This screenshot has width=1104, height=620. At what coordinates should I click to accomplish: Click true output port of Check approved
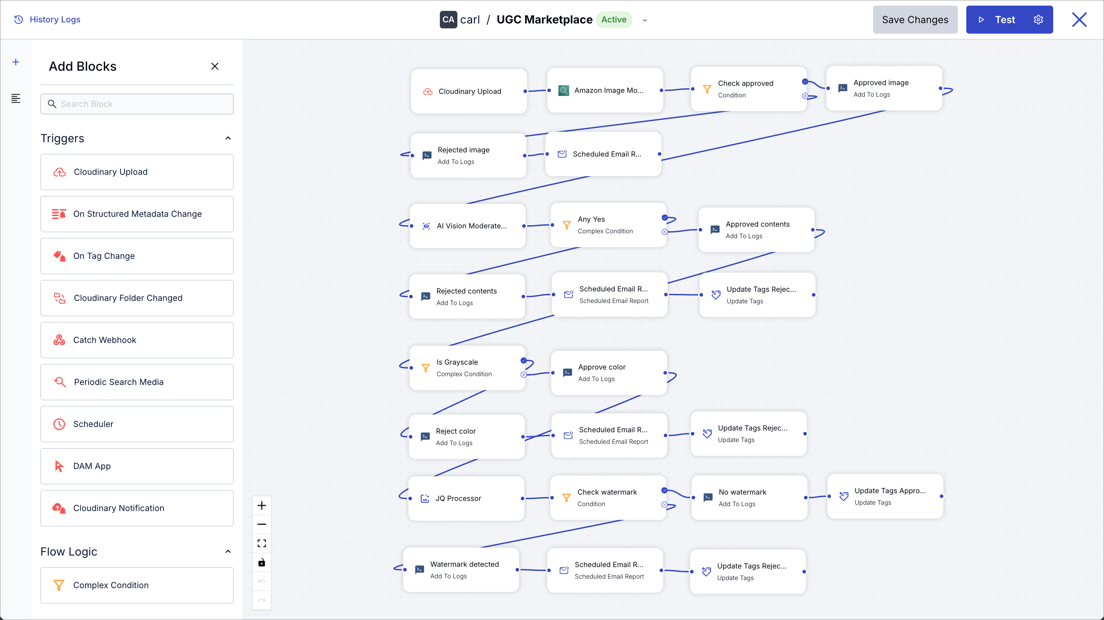tap(805, 82)
